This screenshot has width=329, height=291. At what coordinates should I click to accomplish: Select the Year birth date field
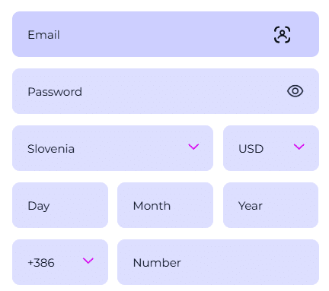270,205
